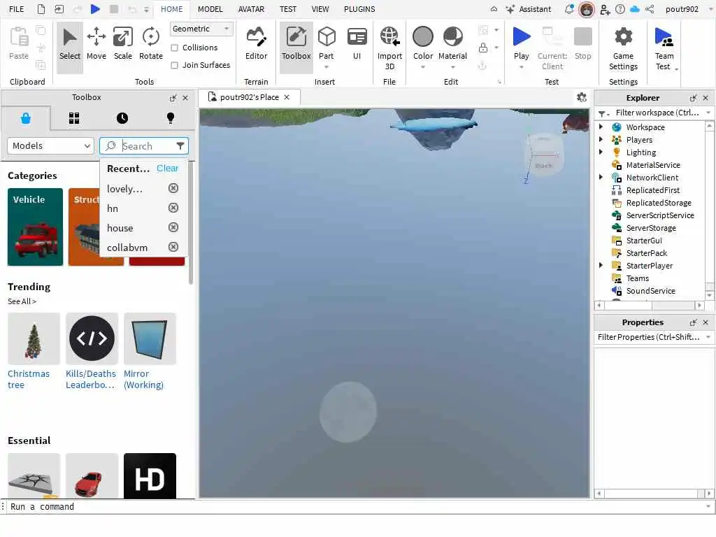The width and height of the screenshot is (716, 537).
Task: Clear recent searches
Action: [x=167, y=168]
